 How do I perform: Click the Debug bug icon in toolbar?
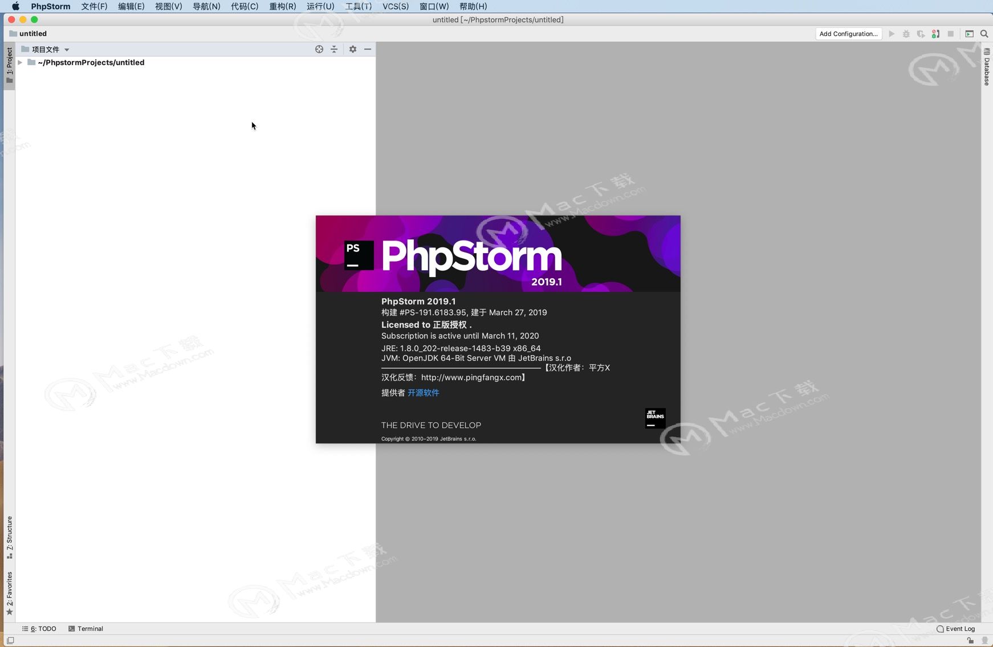point(906,34)
